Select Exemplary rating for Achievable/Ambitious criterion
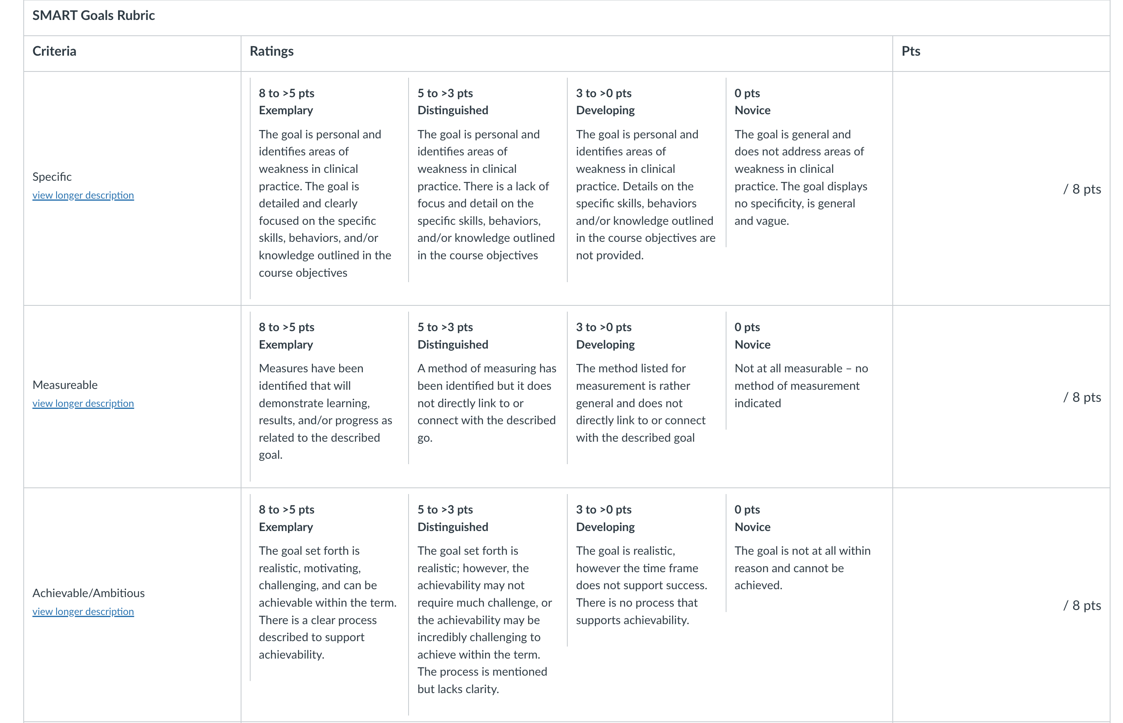This screenshot has width=1123, height=723. click(x=329, y=587)
